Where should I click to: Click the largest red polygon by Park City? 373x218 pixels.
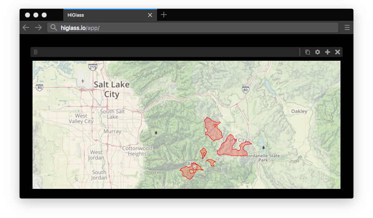click(x=228, y=149)
